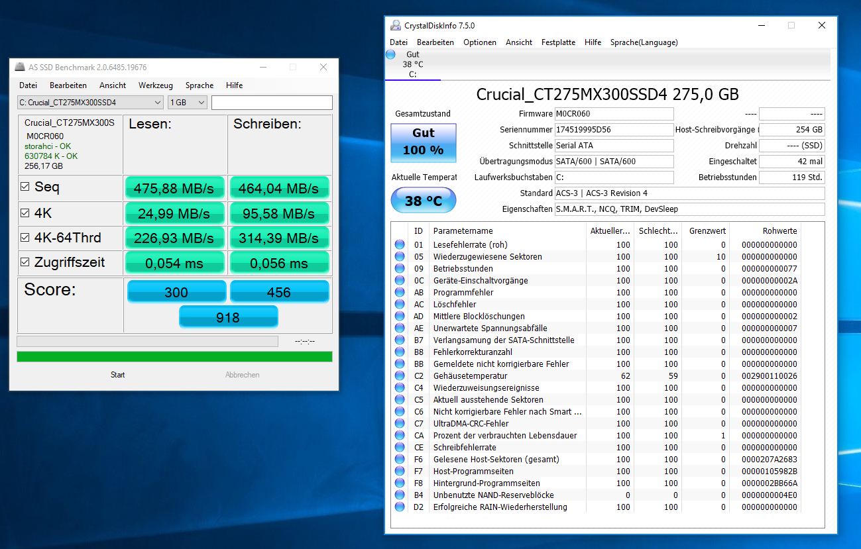The height and width of the screenshot is (549, 861).
Task: Open Sprache(Language) menu in CrystalDiskInfo
Action: tap(644, 42)
